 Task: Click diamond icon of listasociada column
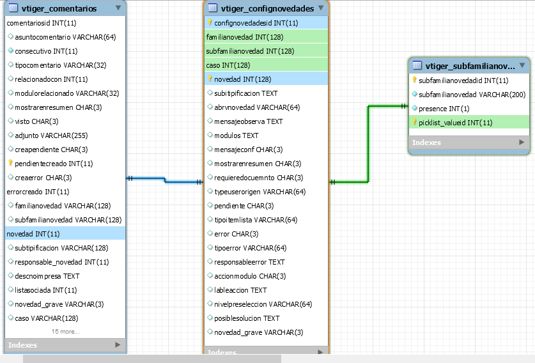[11, 290]
